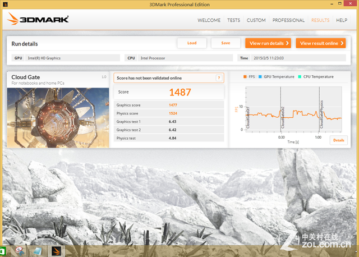Click the GPU Temperature legend label
The height and width of the screenshot is (257, 359).
pos(279,77)
